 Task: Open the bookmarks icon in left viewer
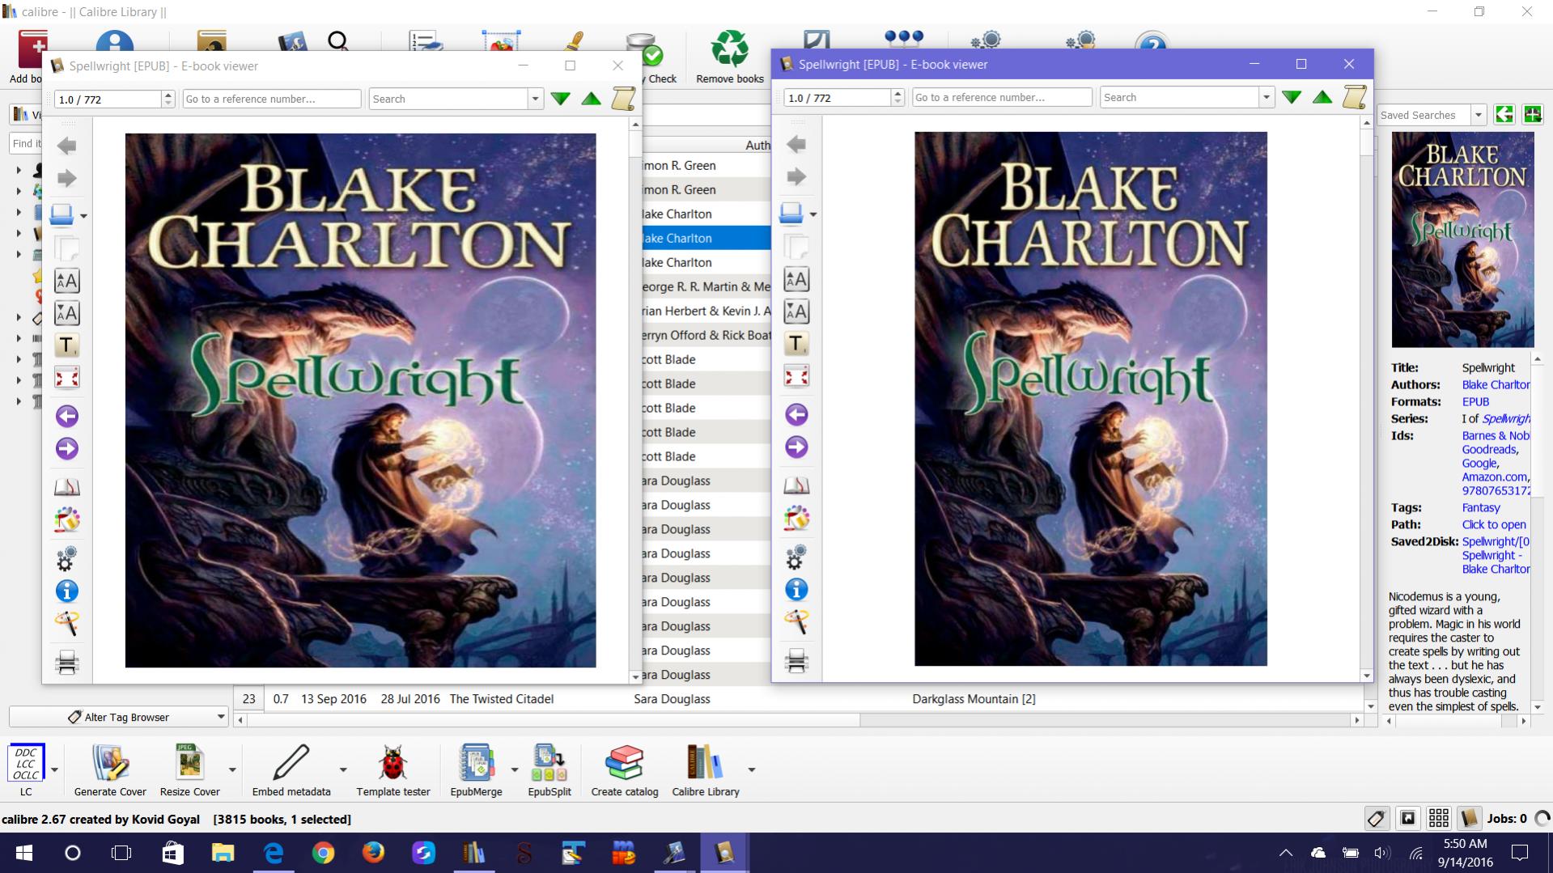(x=67, y=487)
